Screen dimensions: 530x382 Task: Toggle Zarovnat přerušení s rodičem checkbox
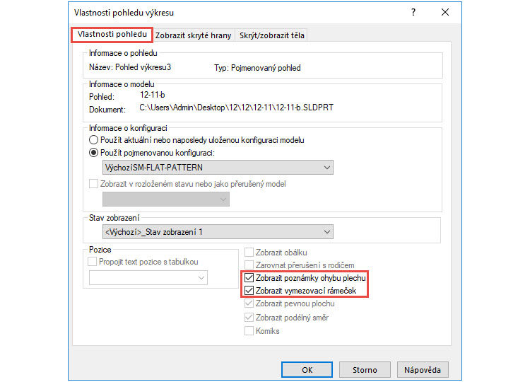point(248,265)
